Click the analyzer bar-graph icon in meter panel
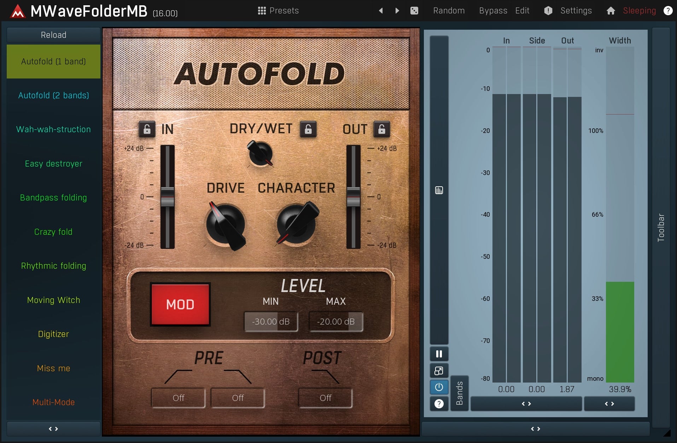The width and height of the screenshot is (677, 443). click(x=439, y=190)
